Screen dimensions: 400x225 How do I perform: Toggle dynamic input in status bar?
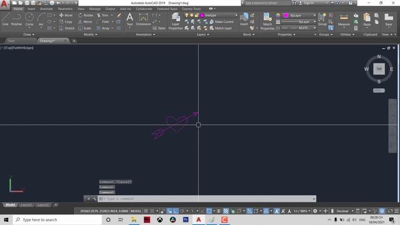[169, 211]
